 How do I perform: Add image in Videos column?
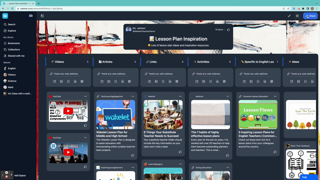[61, 81]
